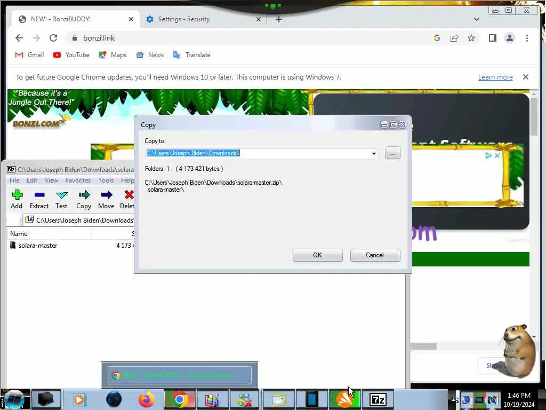Go forward in Chrome
The image size is (546, 410).
(x=36, y=38)
